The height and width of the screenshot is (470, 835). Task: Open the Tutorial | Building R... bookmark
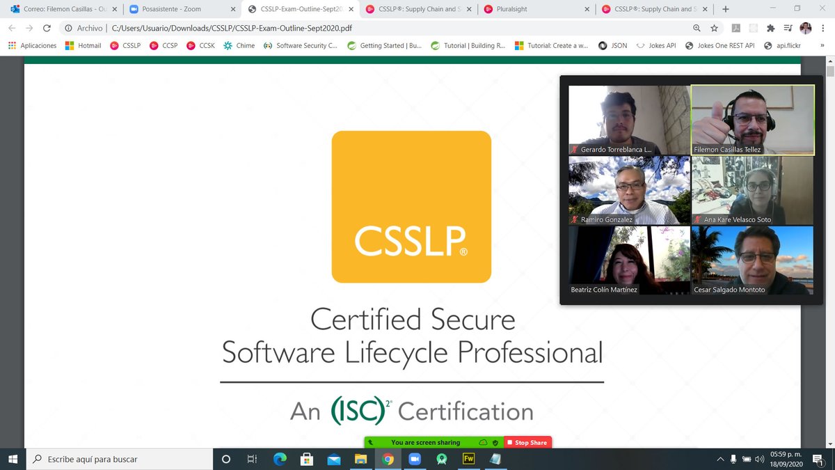coord(468,45)
